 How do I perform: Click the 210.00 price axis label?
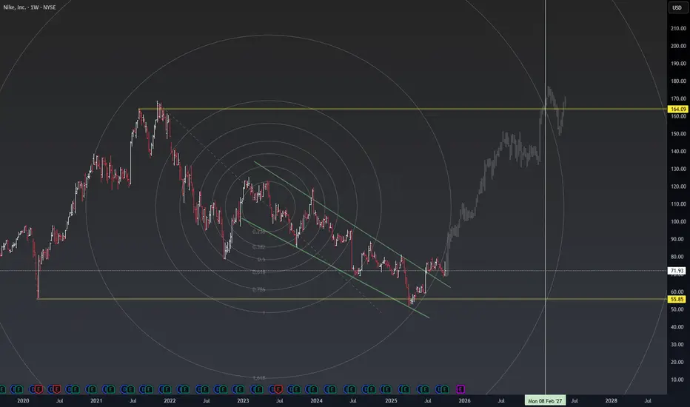point(678,28)
